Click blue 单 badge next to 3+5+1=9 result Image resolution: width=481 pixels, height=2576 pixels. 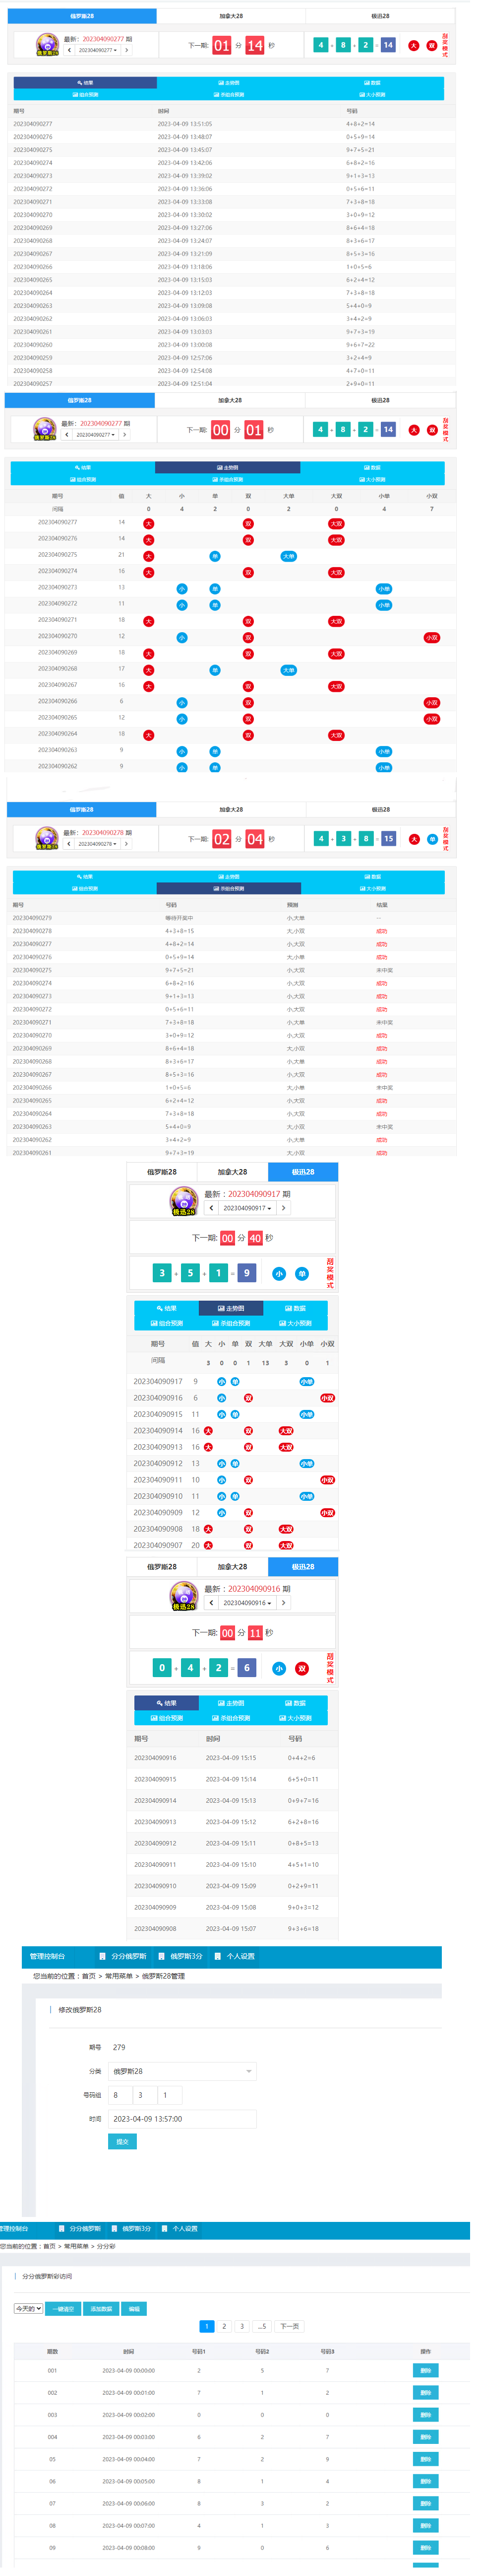point(301,1274)
